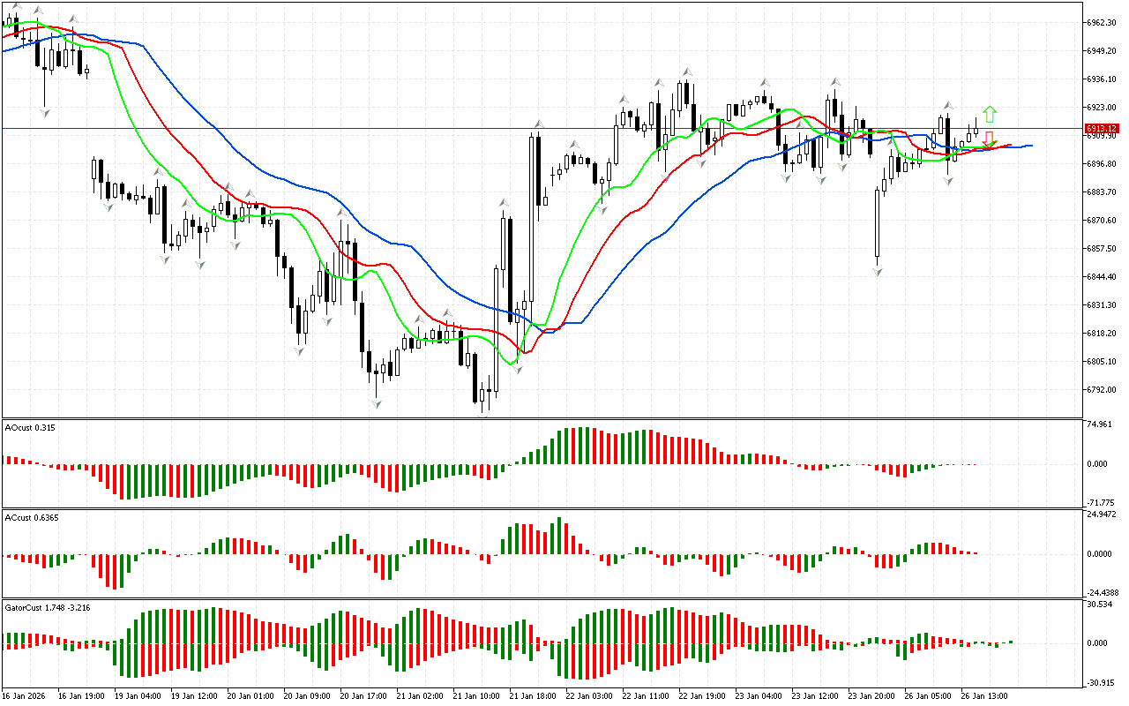Click the 16 Jan 2026 date on time axis
Image resolution: width=1129 pixels, height=706 pixels.
click(x=25, y=695)
